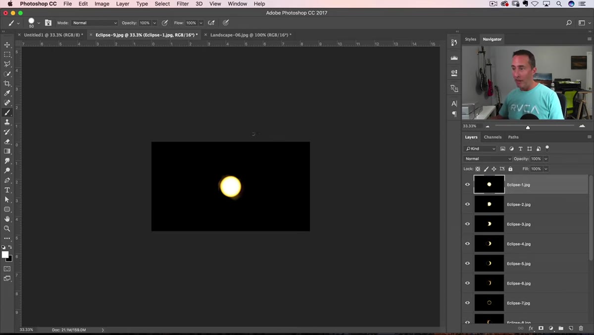Set the foreground color swatch
Viewport: 594px width, 335px height.
(5, 255)
